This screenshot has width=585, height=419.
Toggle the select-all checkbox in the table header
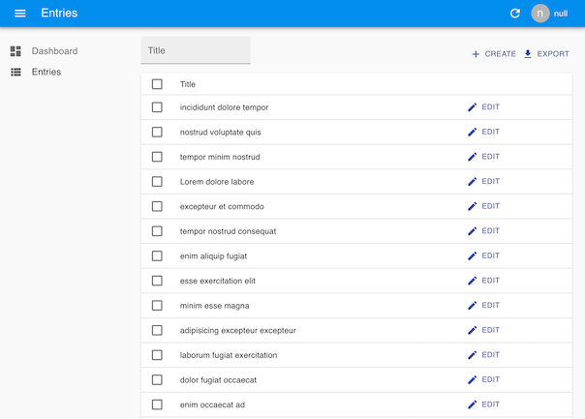(157, 84)
